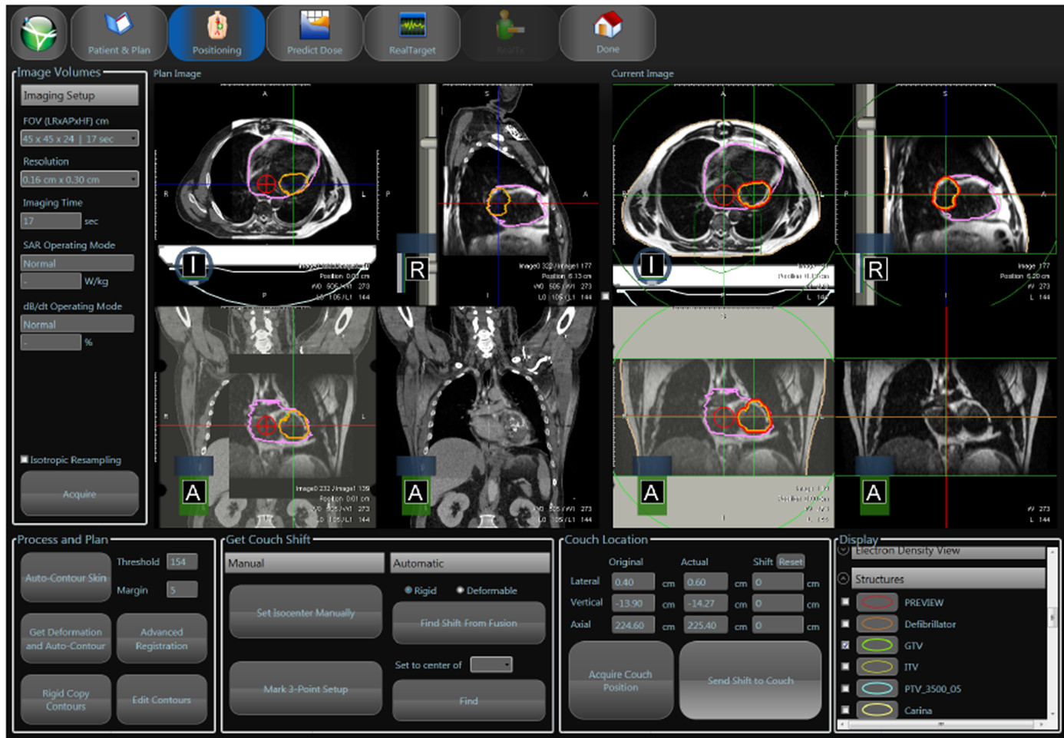Select the Deformable radio option
The width and height of the screenshot is (1064, 738).
point(460,591)
